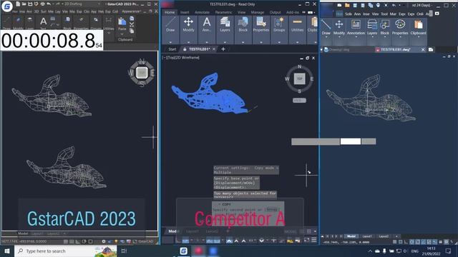
Task: Open Block panel in Competitor A ribbon
Action: pyautogui.click(x=243, y=25)
